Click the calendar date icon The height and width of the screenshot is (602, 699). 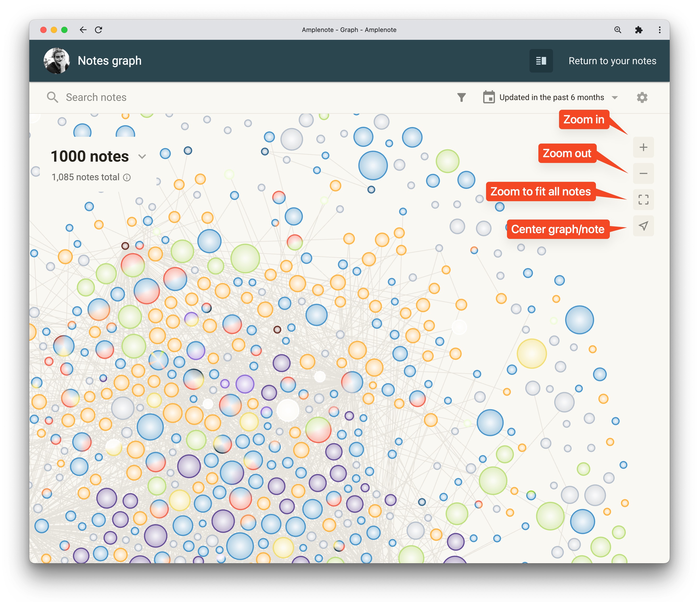point(488,97)
